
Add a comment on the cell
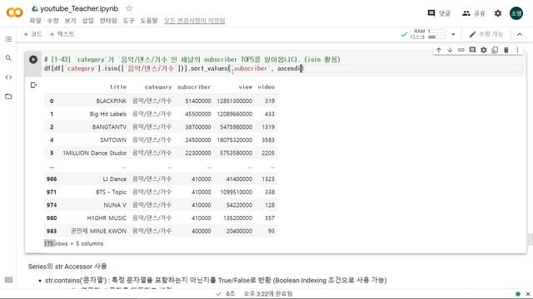pyautogui.click(x=472, y=50)
